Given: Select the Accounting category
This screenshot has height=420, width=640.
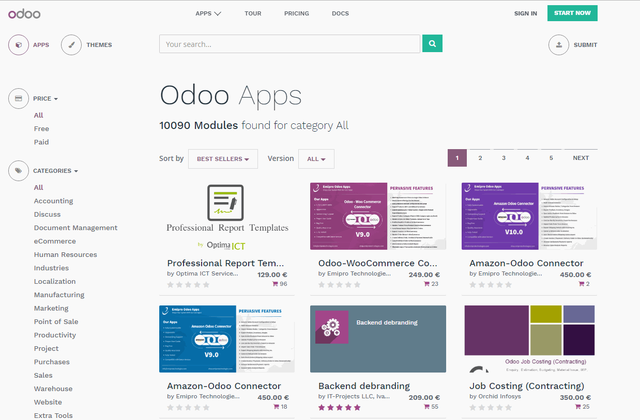Looking at the screenshot, I should pyautogui.click(x=54, y=201).
